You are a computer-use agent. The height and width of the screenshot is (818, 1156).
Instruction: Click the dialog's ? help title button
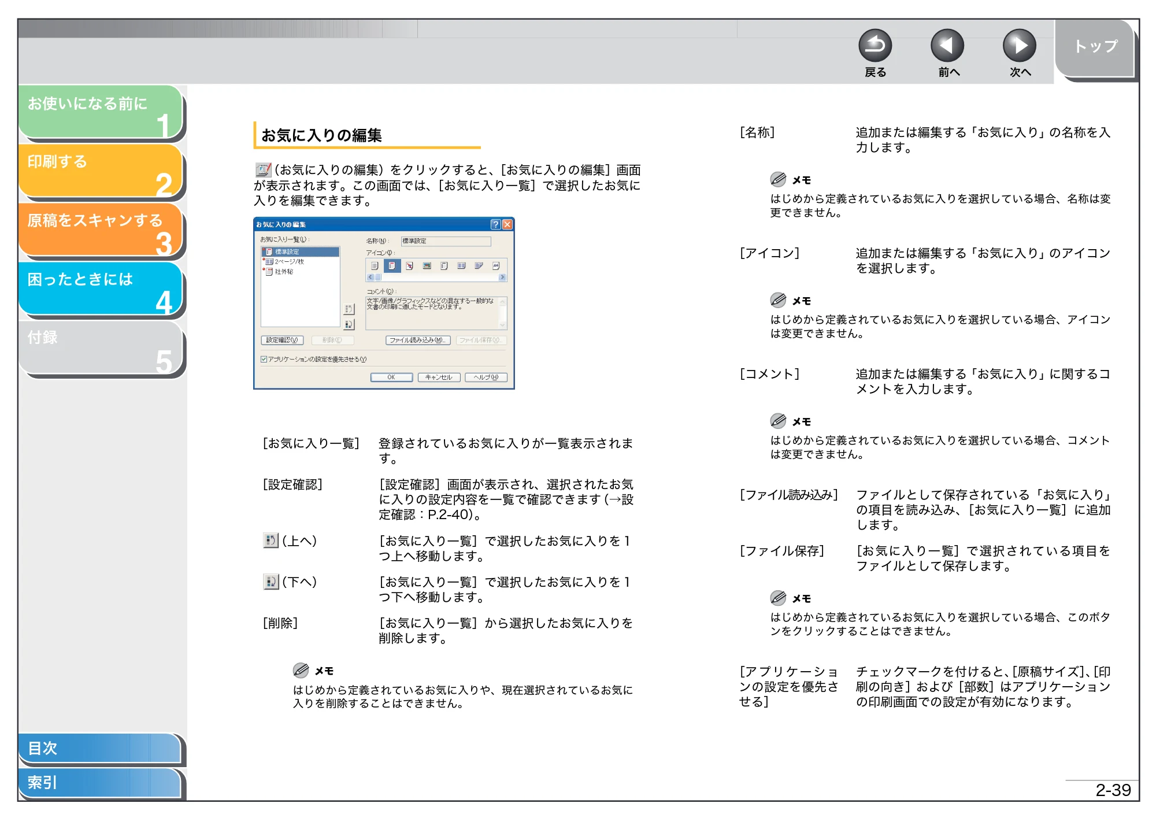point(496,224)
